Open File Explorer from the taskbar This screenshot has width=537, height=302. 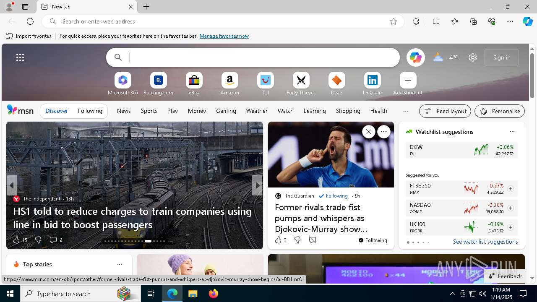[x=193, y=294]
